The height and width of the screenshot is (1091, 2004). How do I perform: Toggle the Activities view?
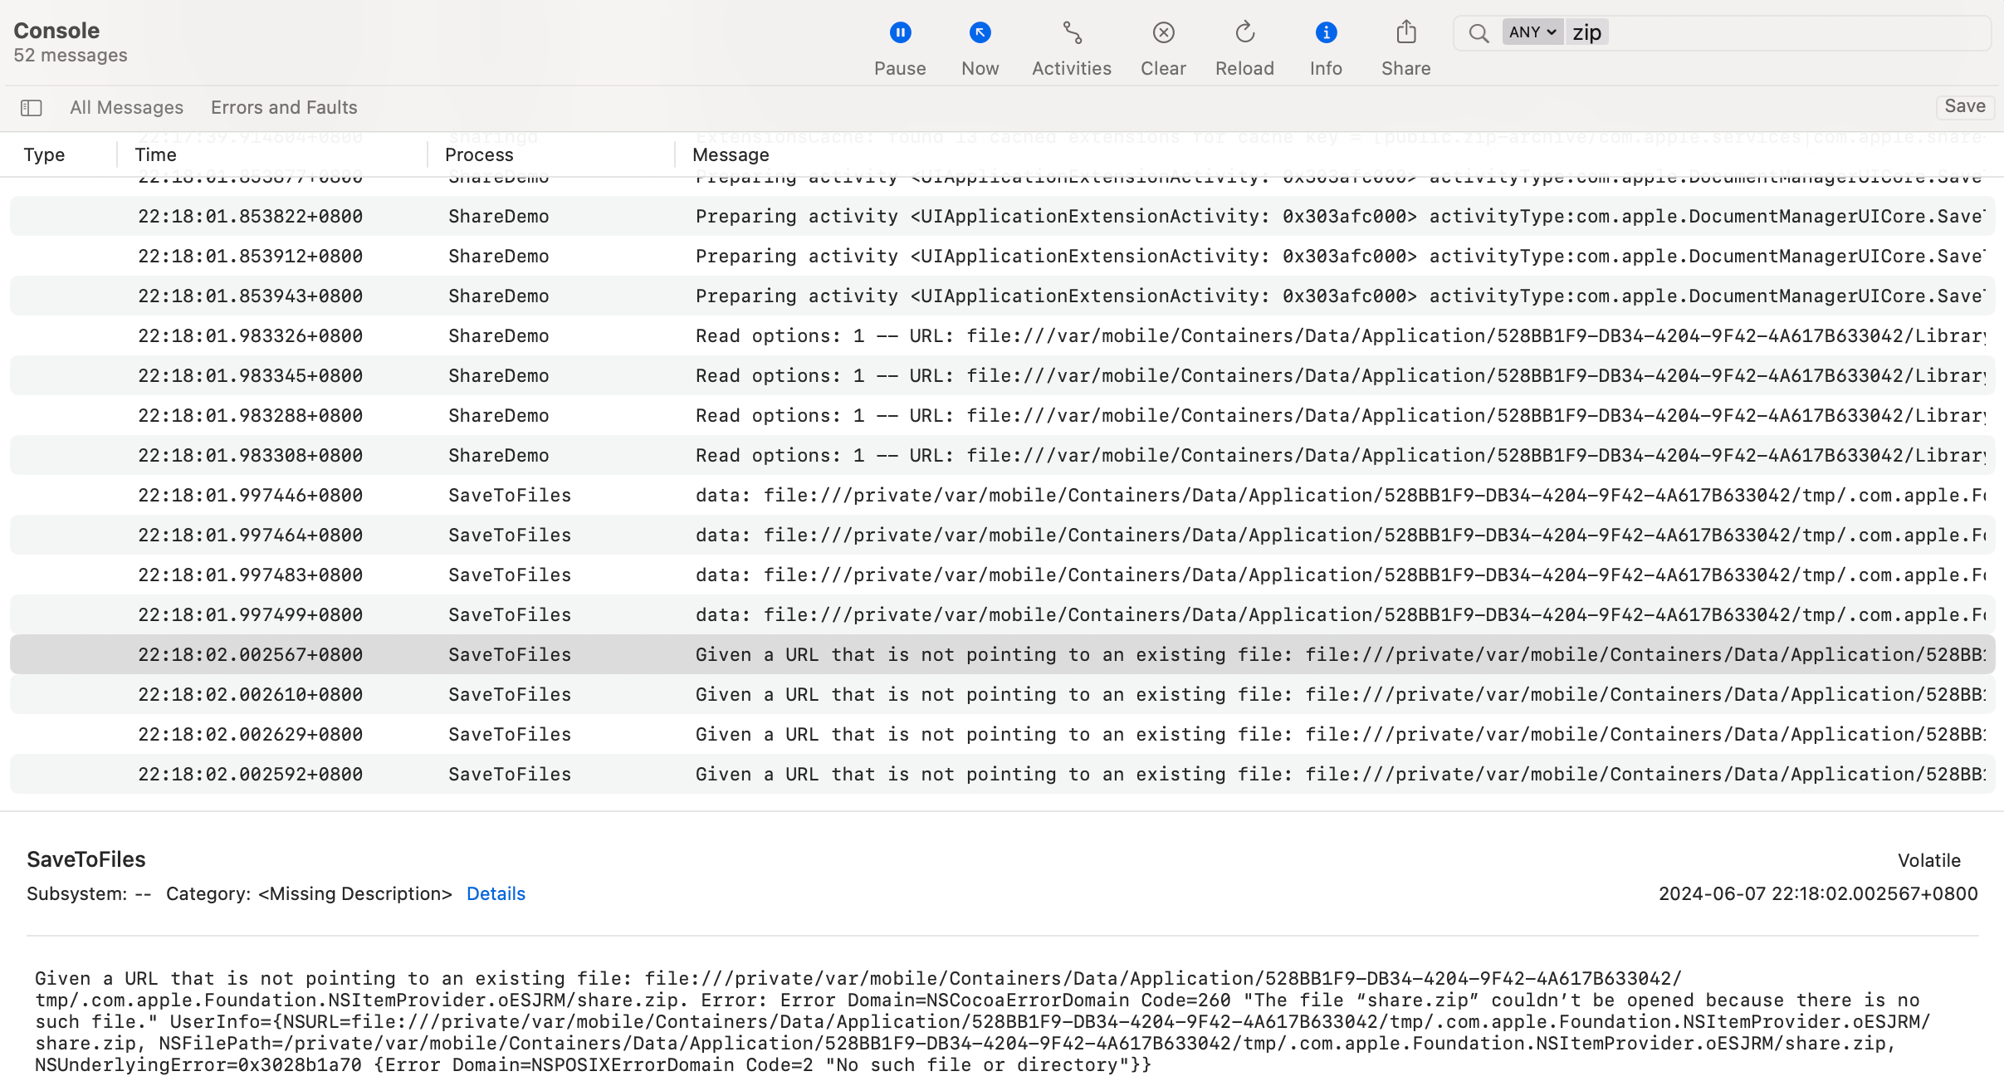[1071, 48]
